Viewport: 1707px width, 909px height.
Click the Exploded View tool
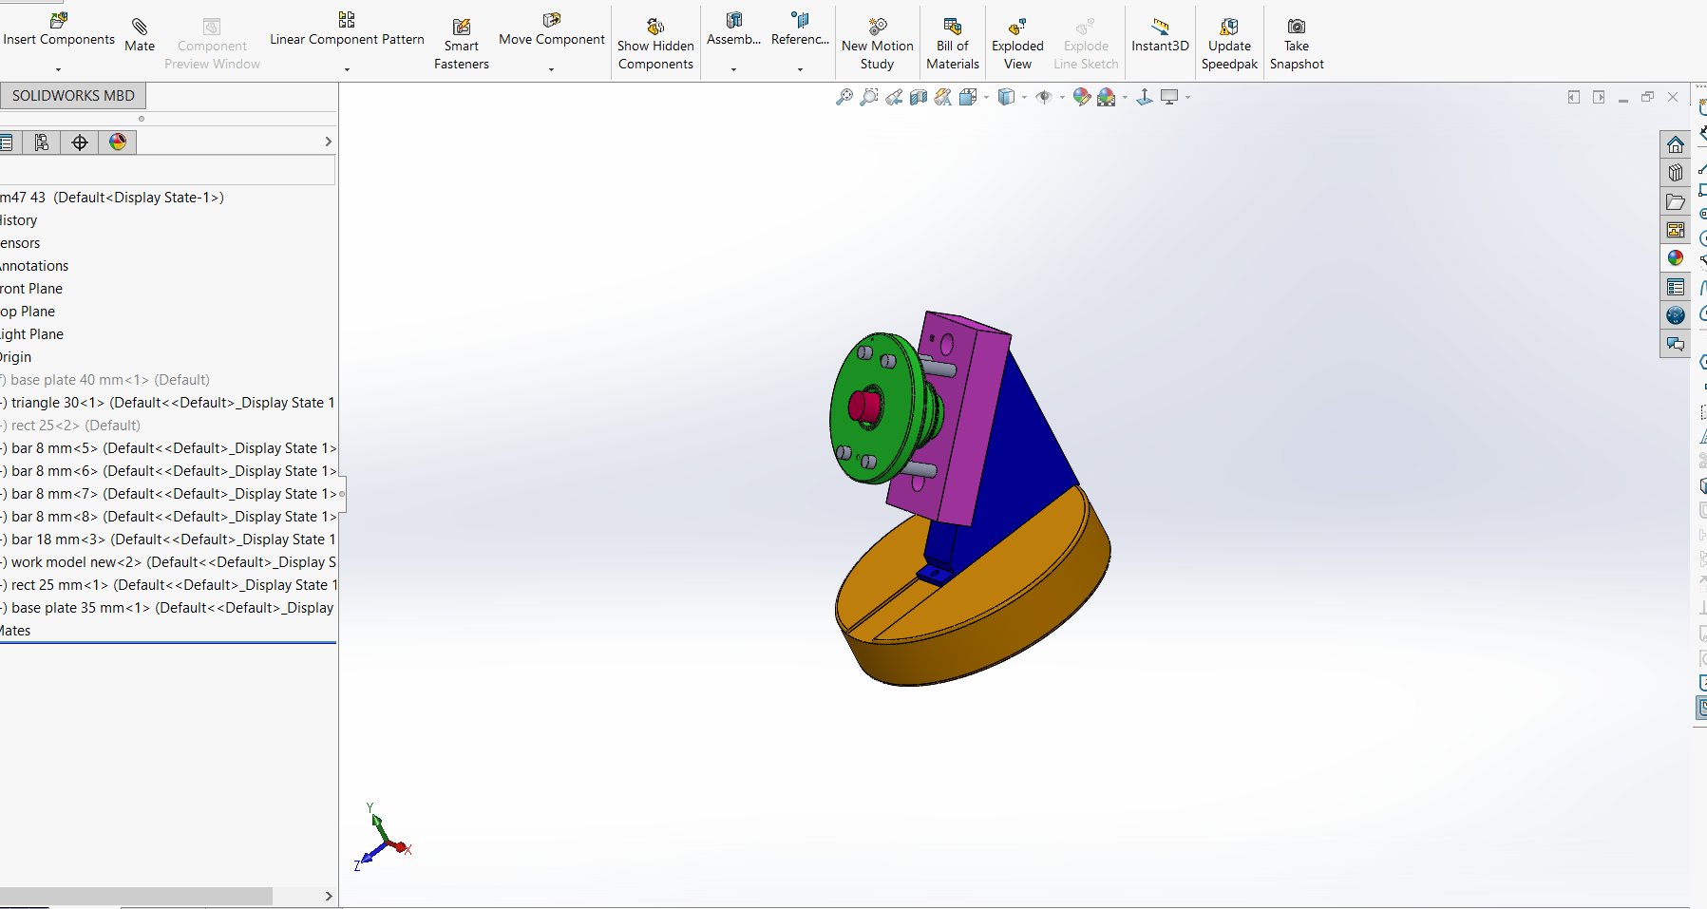coord(1017,44)
